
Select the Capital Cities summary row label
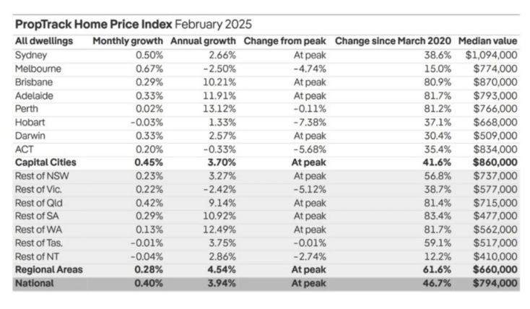point(45,162)
